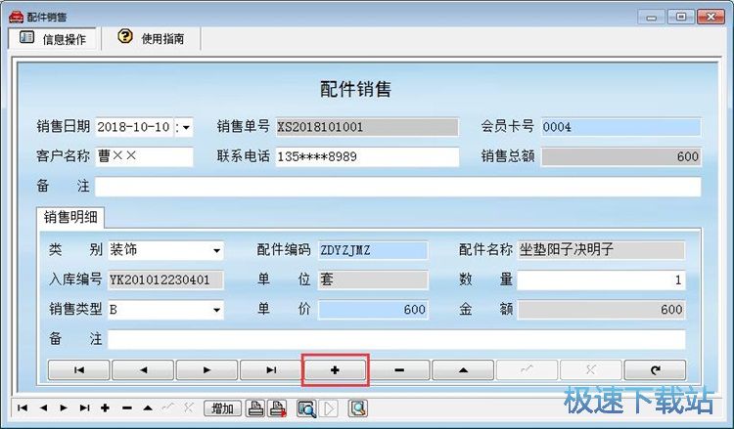
Task: Open print preview with the blue magnifier icon
Action: 306,408
